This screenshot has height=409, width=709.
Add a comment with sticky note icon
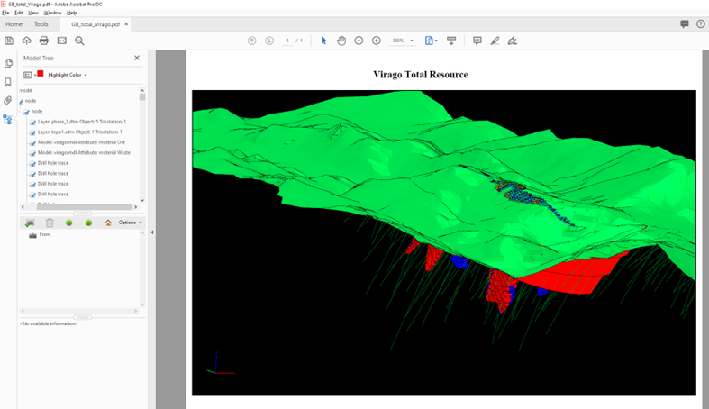(477, 41)
